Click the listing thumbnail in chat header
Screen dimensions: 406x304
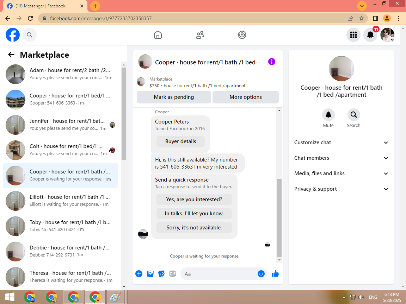[x=145, y=62]
